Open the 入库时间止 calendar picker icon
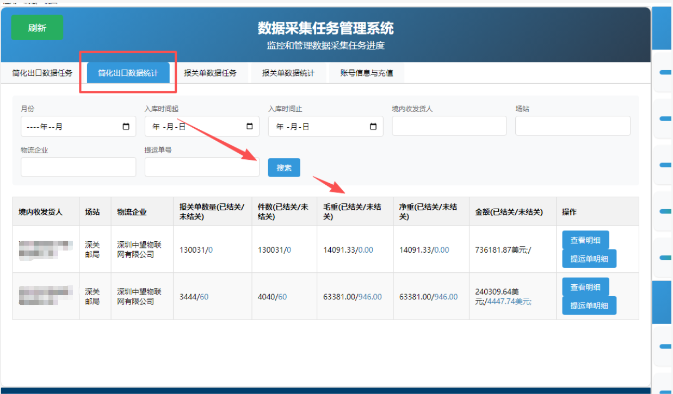 coord(373,127)
